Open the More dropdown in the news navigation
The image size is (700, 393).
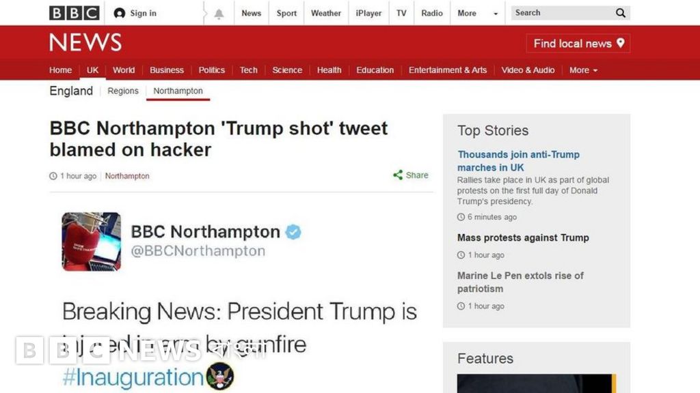(x=582, y=70)
